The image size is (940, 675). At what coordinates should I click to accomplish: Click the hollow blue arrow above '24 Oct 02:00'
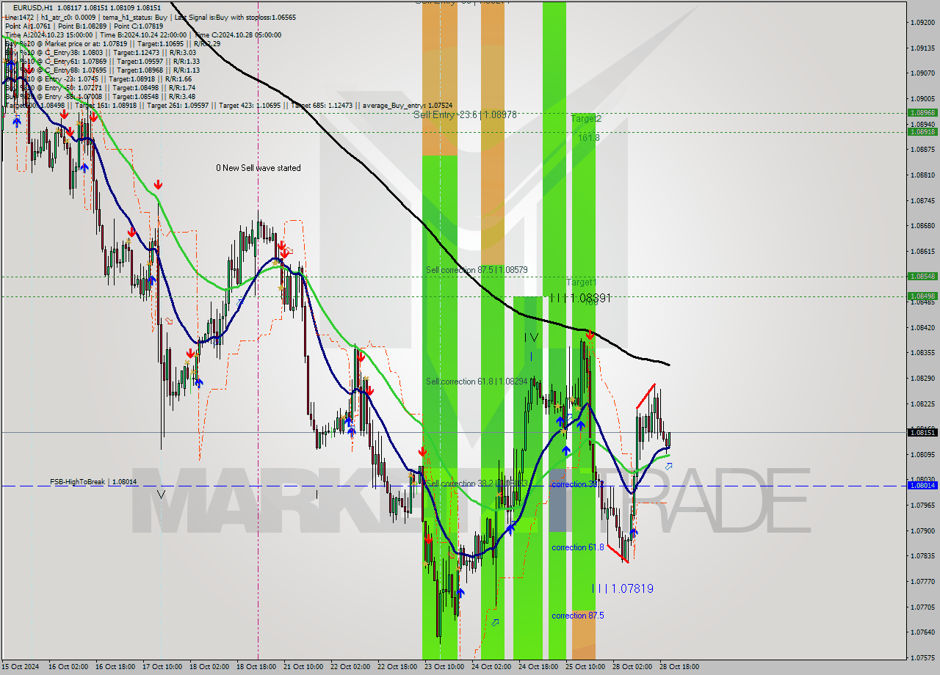click(496, 622)
